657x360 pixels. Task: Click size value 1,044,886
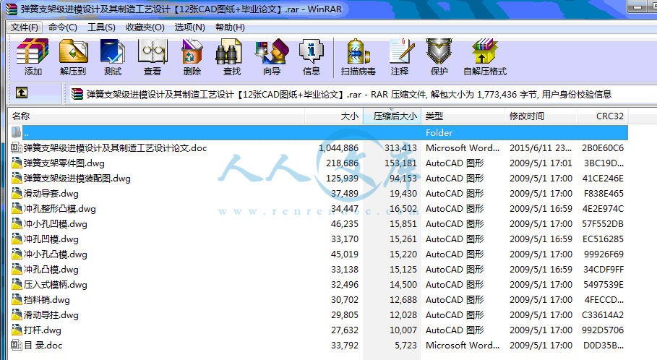338,148
